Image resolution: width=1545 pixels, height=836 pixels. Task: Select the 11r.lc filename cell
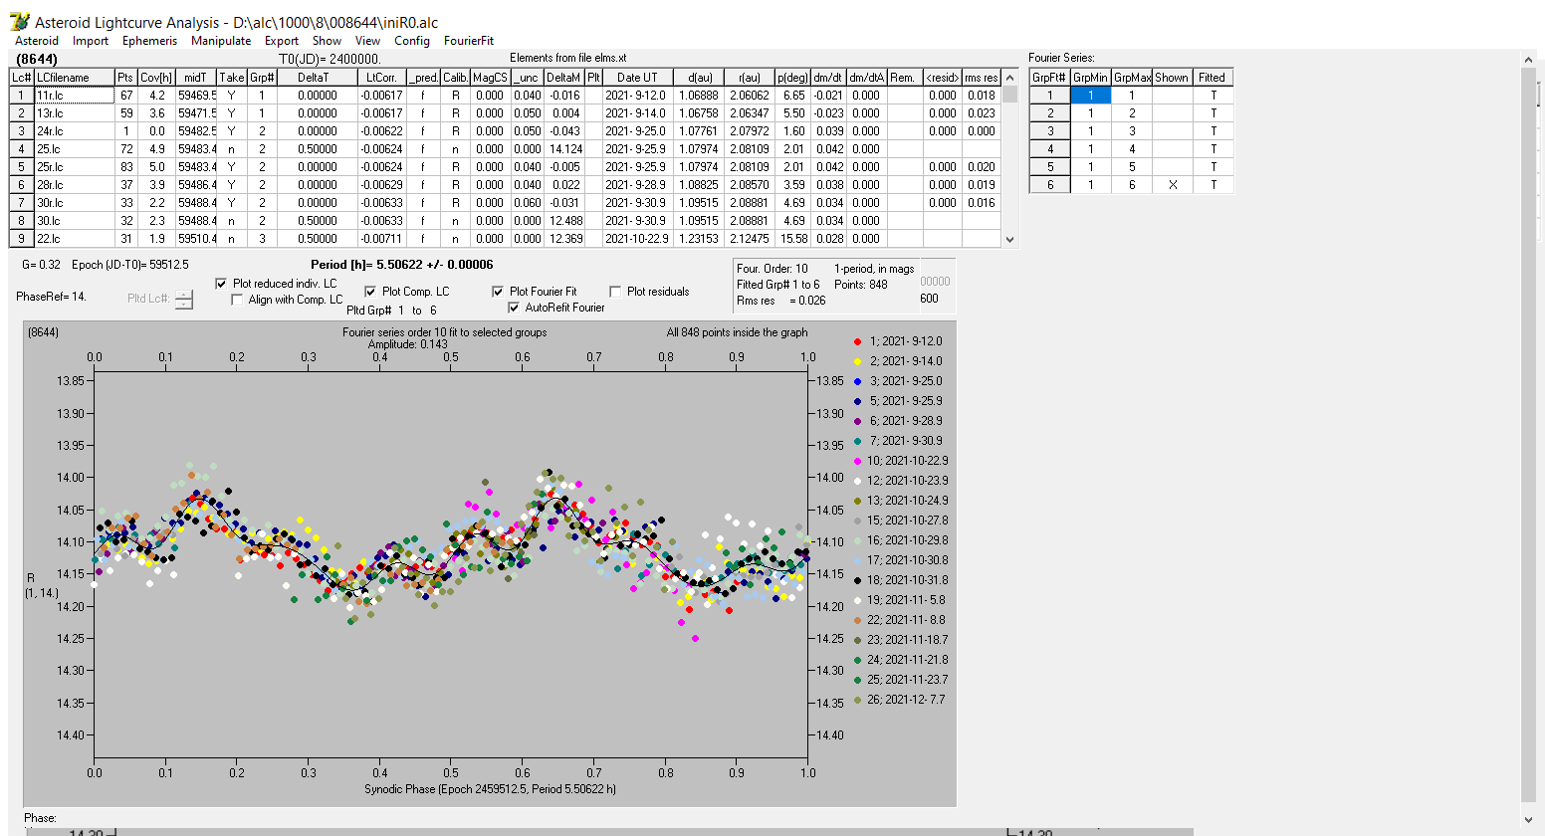(74, 96)
